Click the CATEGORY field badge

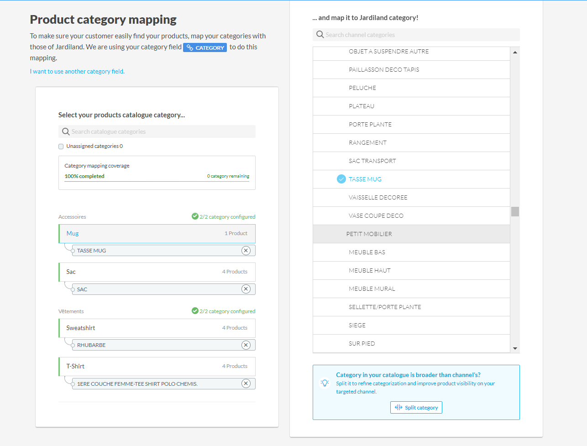pos(205,47)
